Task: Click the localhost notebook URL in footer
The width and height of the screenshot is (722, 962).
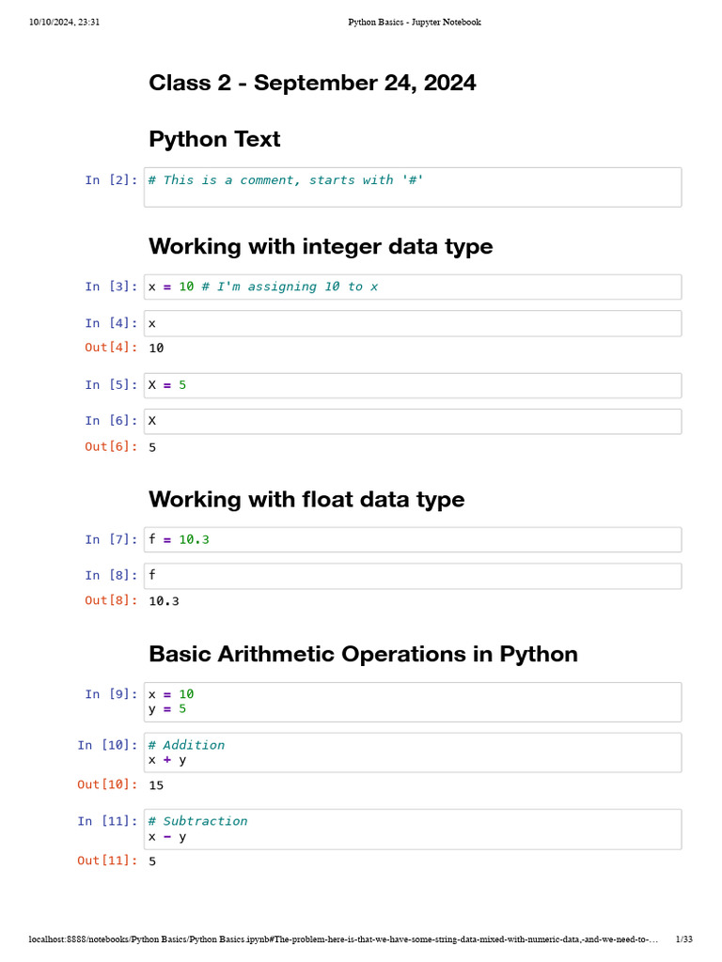Action: (x=343, y=939)
